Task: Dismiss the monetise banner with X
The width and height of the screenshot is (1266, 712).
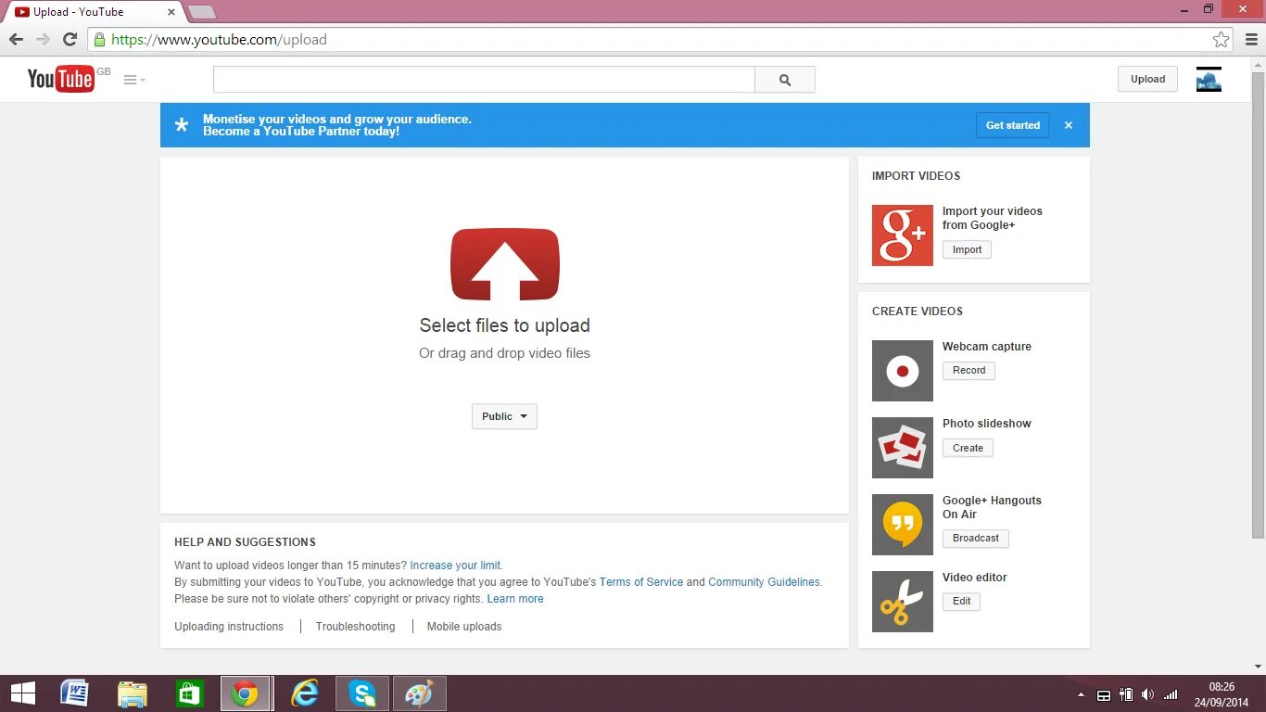Action: coord(1068,125)
